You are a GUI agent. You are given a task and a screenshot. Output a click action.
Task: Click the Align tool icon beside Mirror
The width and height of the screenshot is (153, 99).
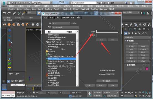point(148,13)
